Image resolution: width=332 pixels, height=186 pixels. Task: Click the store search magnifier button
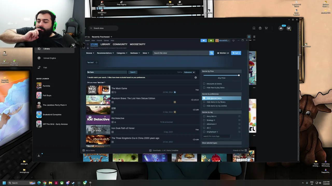[212, 53]
